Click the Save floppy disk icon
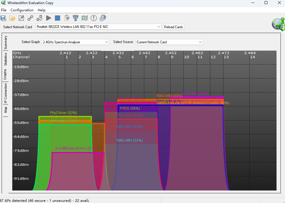This screenshot has width=285, height=203. (3, 18)
